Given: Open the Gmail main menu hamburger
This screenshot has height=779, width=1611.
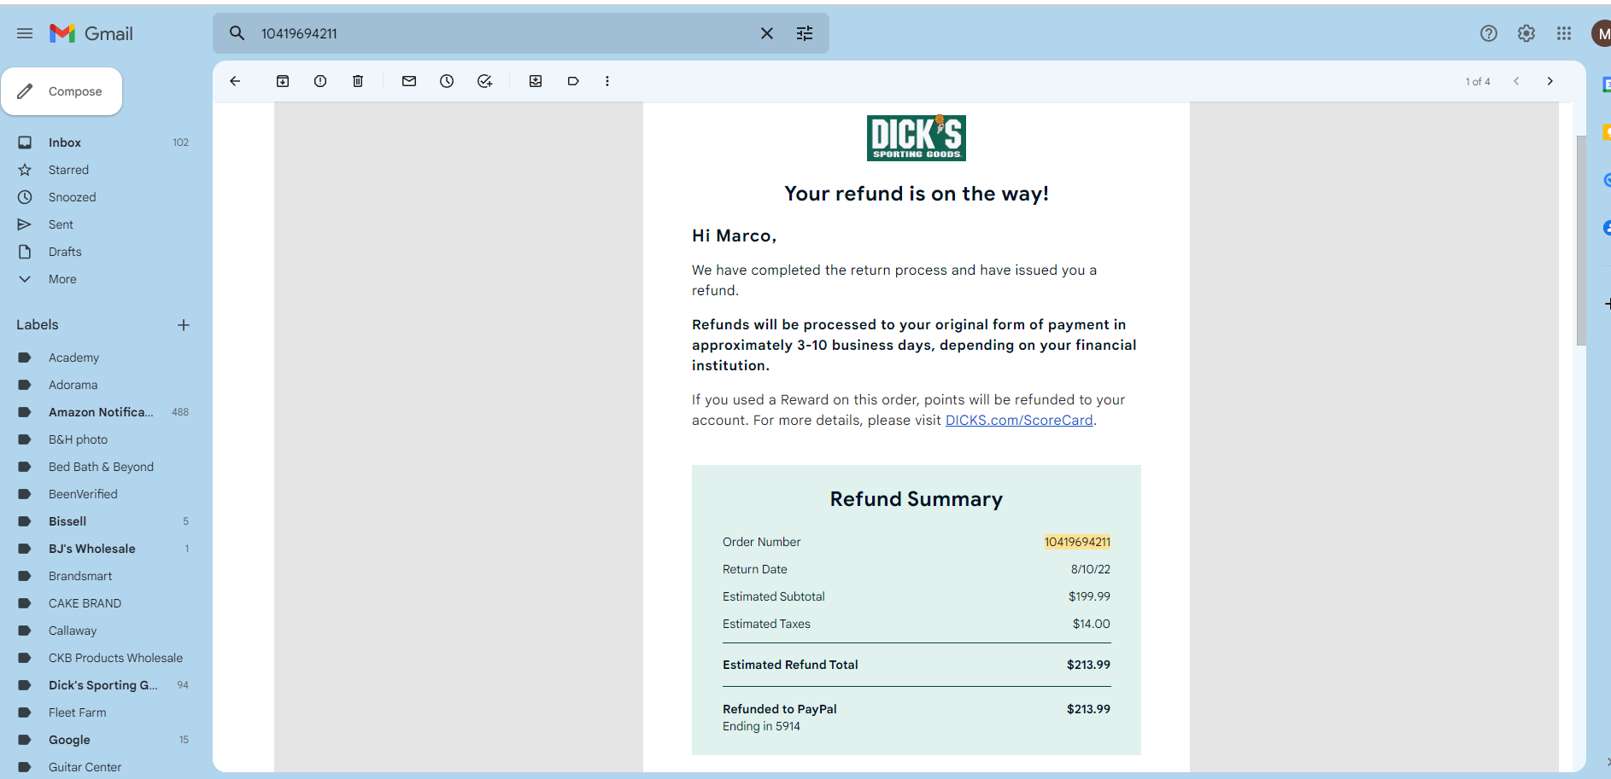Looking at the screenshot, I should point(25,33).
